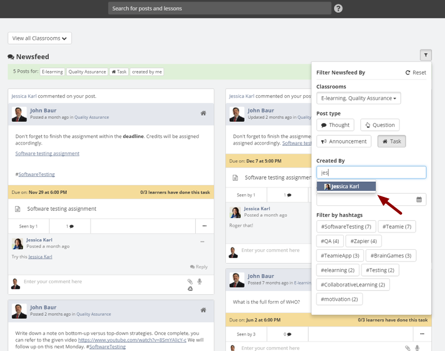Viewport: 445px width, 351px height.
Task: Click the help question mark icon
Action: pyautogui.click(x=338, y=8)
